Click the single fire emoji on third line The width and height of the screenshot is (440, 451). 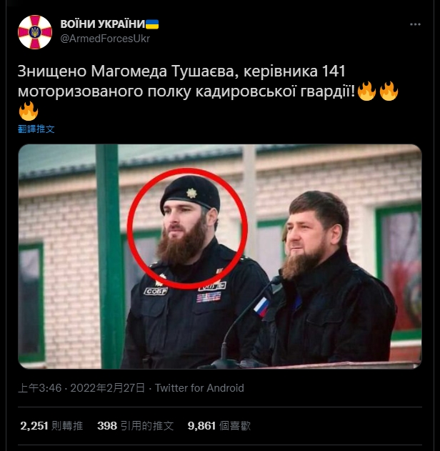[29, 111]
